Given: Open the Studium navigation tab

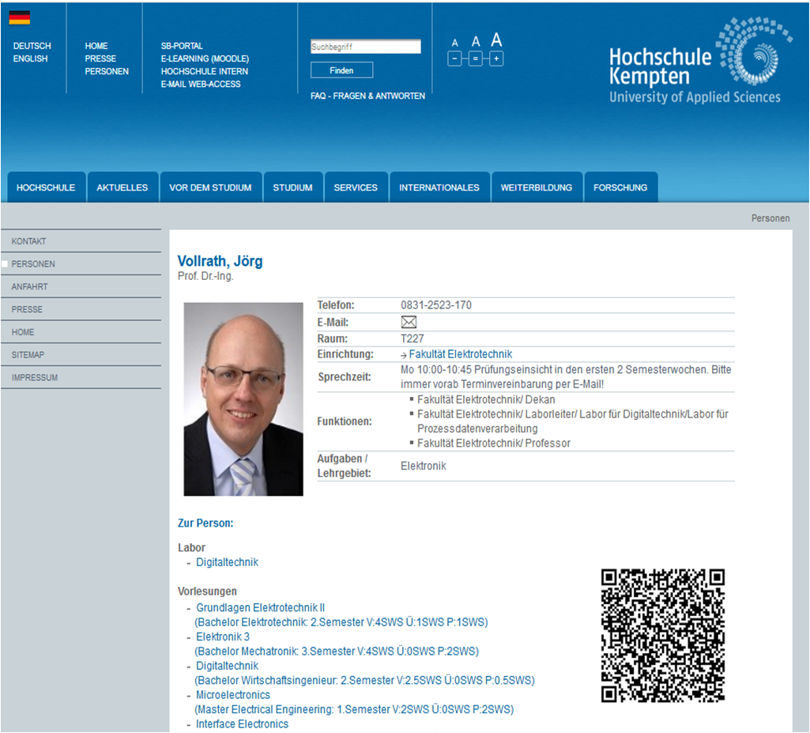Looking at the screenshot, I should point(292,187).
